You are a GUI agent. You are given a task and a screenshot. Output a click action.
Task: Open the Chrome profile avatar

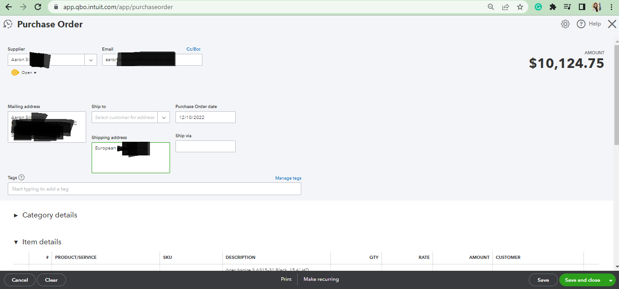coord(597,7)
